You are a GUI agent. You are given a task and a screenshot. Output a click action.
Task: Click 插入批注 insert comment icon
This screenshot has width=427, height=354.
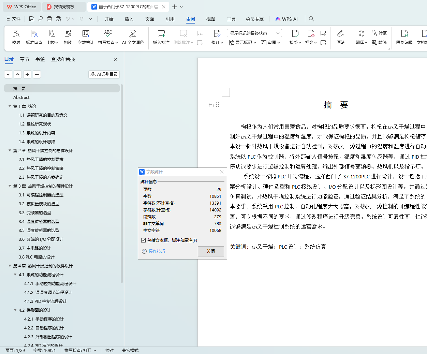click(x=161, y=37)
